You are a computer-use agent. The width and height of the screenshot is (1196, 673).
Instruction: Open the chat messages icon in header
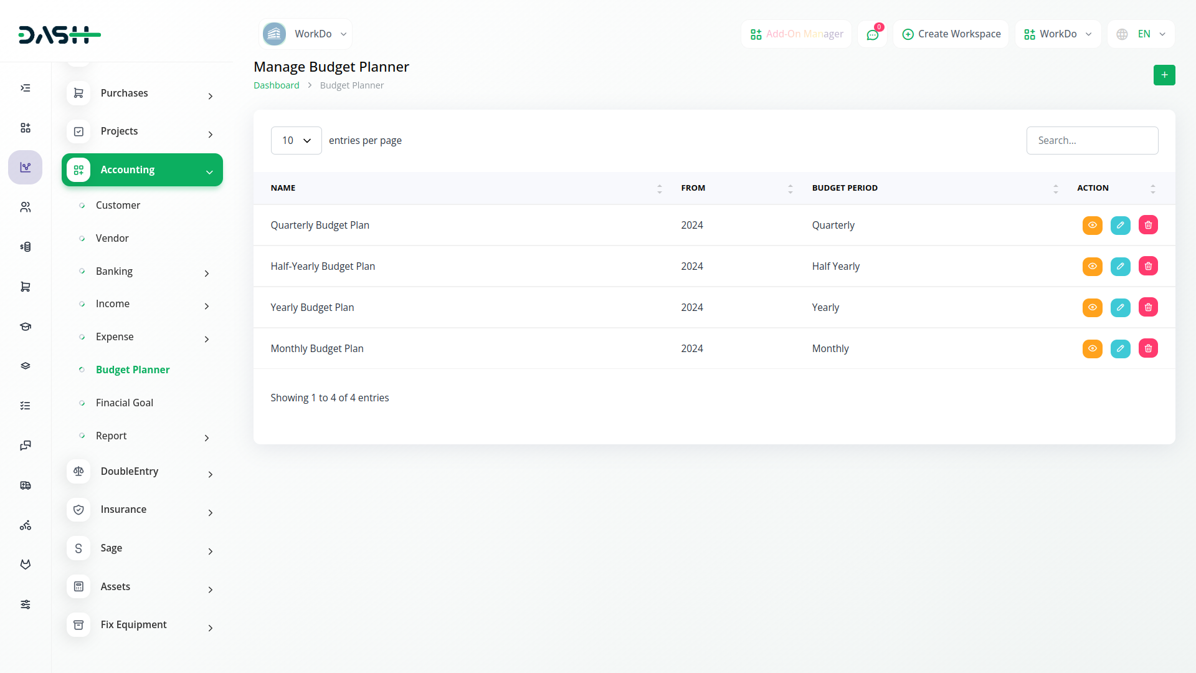(x=872, y=34)
